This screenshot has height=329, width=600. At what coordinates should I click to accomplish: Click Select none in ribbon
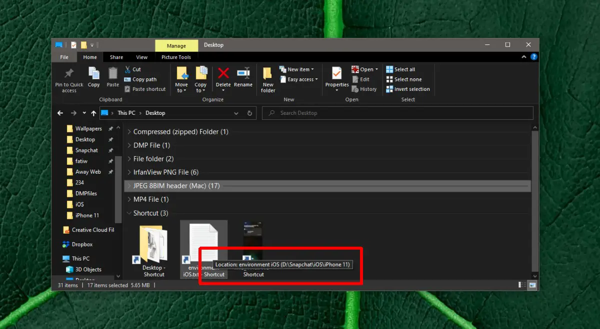(403, 79)
